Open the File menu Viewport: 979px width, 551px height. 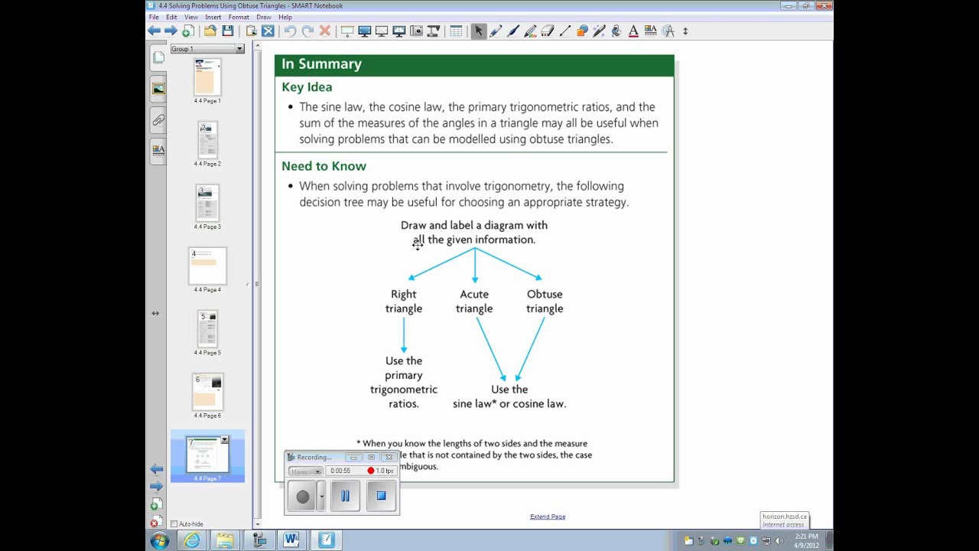[154, 17]
